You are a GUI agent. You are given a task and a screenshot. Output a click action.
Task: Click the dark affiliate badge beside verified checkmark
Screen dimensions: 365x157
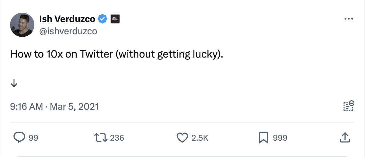coord(115,19)
